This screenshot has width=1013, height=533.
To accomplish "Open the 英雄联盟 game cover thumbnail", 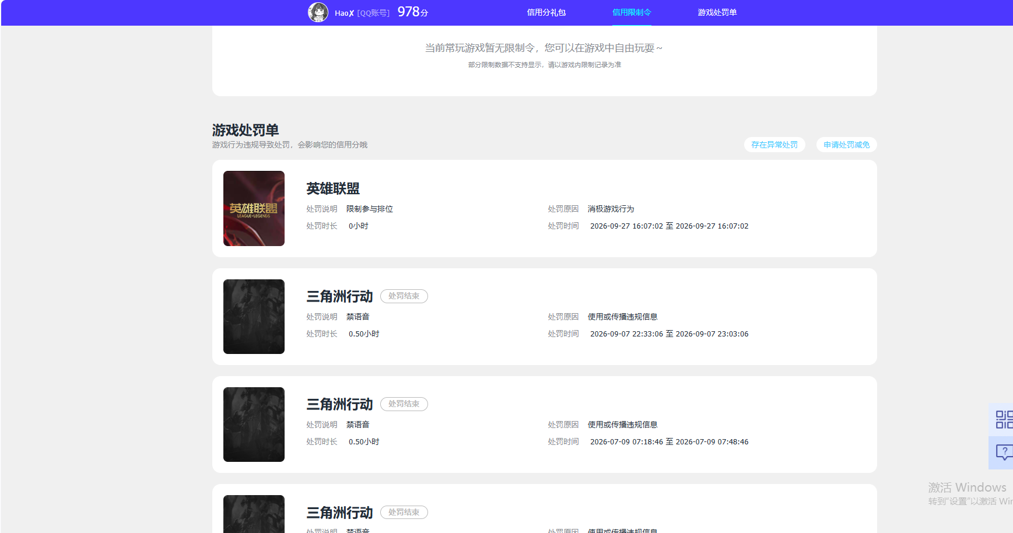I will pos(254,208).
